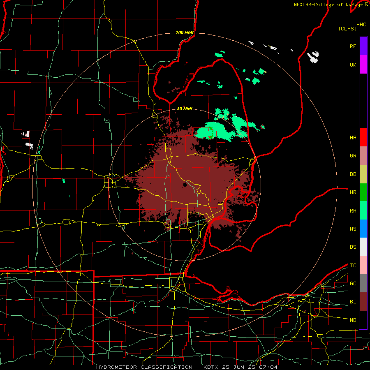Click the GC legend label
370x370 pixels.
point(353,284)
